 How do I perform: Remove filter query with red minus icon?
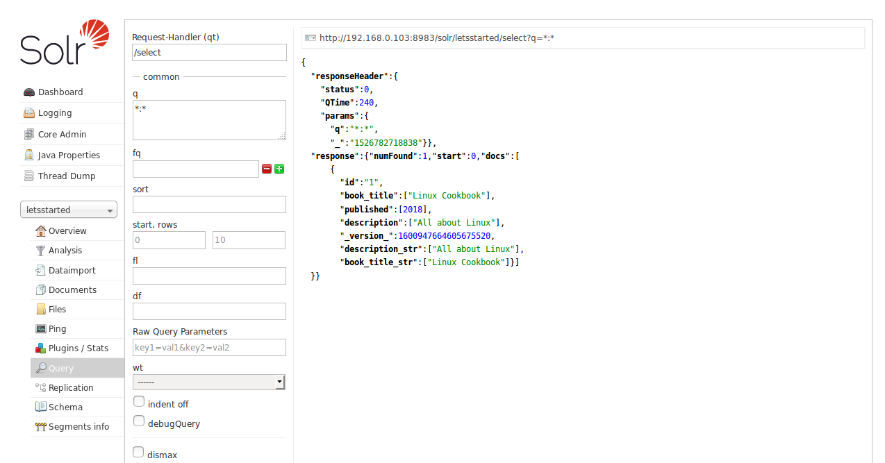point(267,169)
